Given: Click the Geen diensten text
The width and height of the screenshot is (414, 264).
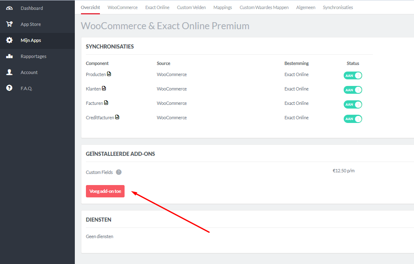Looking at the screenshot, I should (x=99, y=236).
